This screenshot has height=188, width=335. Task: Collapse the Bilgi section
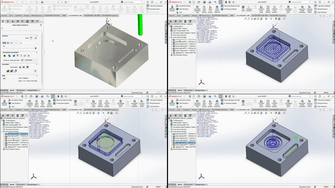click(x=37, y=76)
